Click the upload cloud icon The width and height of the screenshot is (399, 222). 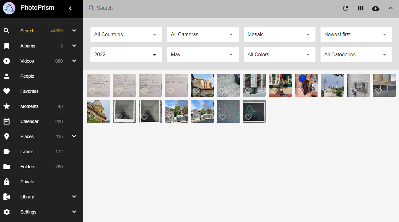(375, 8)
